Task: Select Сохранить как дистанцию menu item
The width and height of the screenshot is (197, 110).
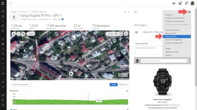Action: [x=175, y=21]
